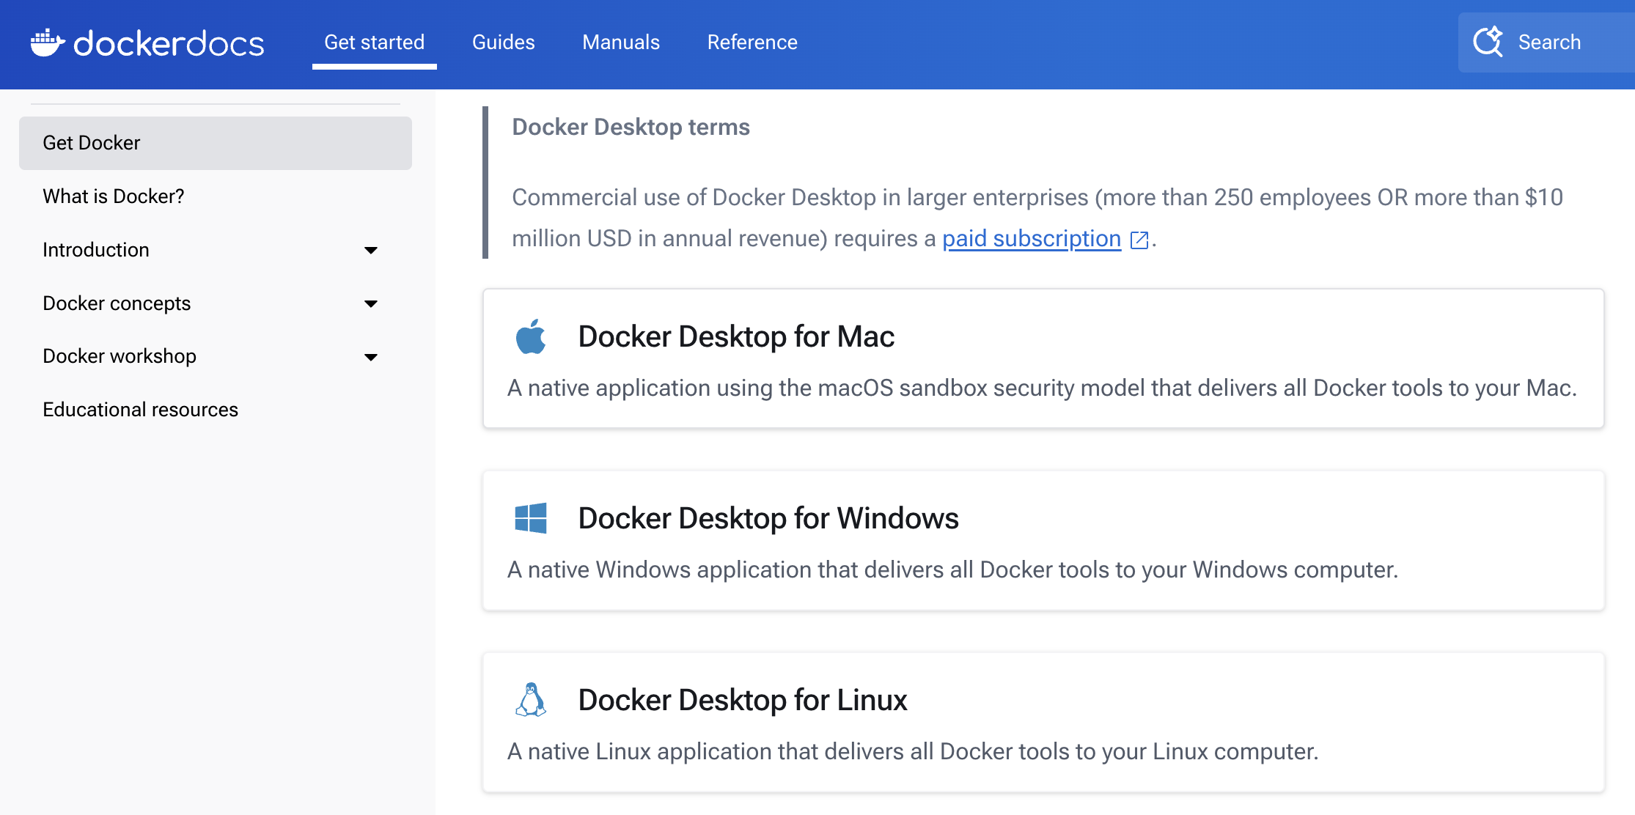Expand Docker concepts in the sidebar
The image size is (1635, 815).
point(372,303)
